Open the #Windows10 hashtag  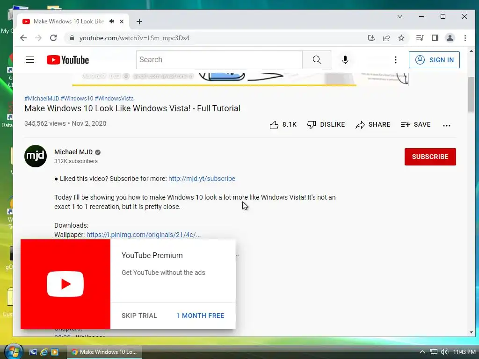click(77, 98)
